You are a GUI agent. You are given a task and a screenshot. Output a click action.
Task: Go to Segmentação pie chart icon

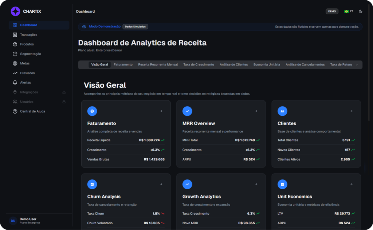15,54
